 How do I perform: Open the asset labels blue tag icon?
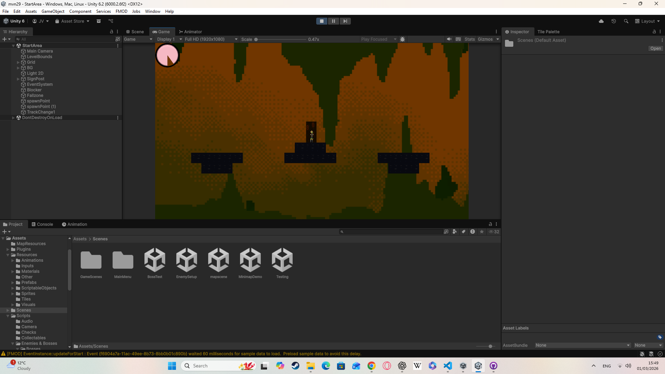pyautogui.click(x=659, y=337)
